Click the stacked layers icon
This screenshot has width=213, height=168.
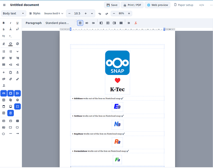(17, 100)
